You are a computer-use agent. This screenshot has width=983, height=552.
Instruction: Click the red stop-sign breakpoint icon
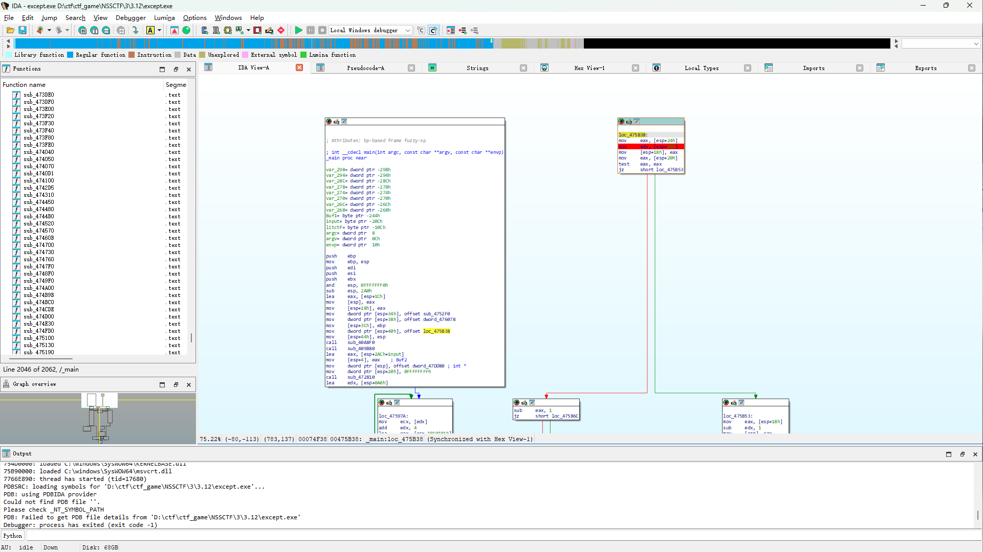click(281, 31)
